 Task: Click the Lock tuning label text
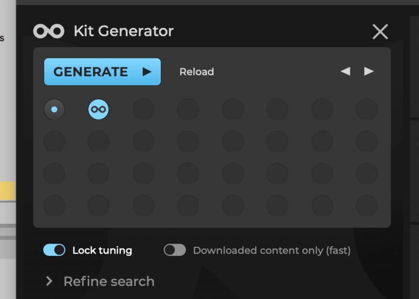pyautogui.click(x=102, y=250)
